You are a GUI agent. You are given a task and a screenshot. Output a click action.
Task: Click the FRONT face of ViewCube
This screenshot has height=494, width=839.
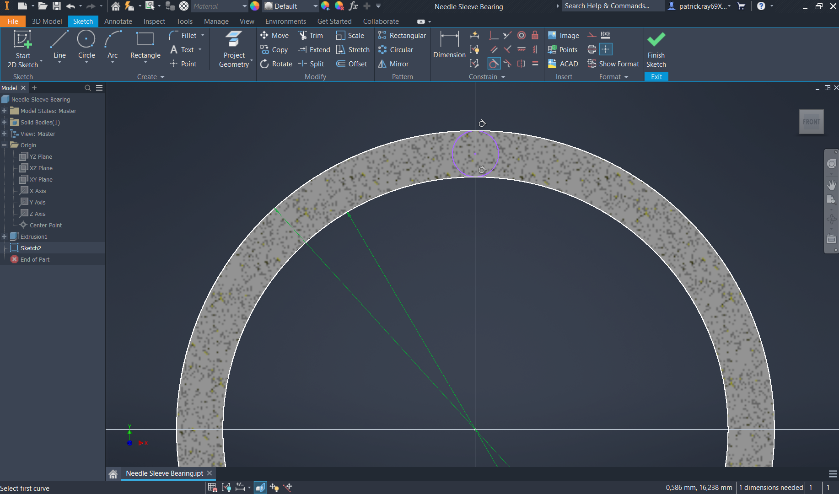click(x=811, y=122)
